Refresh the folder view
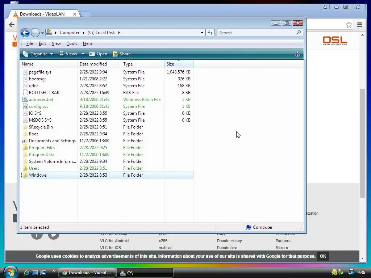 [x=210, y=33]
